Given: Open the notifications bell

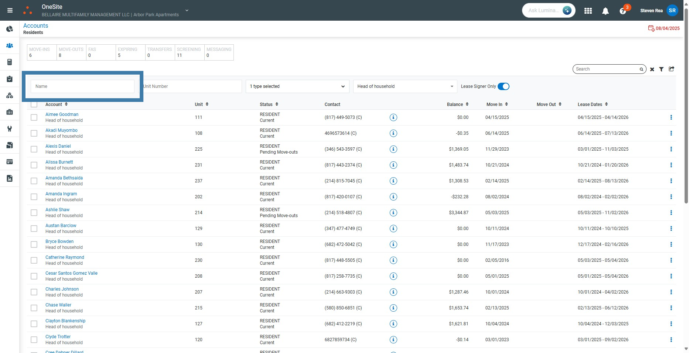Looking at the screenshot, I should tap(606, 11).
